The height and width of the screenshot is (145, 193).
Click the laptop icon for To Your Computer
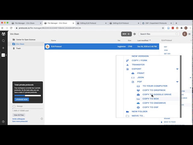click(138, 86)
